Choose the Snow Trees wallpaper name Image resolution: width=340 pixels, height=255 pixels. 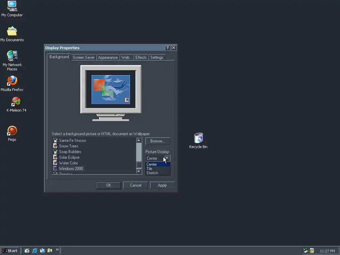pos(68,146)
